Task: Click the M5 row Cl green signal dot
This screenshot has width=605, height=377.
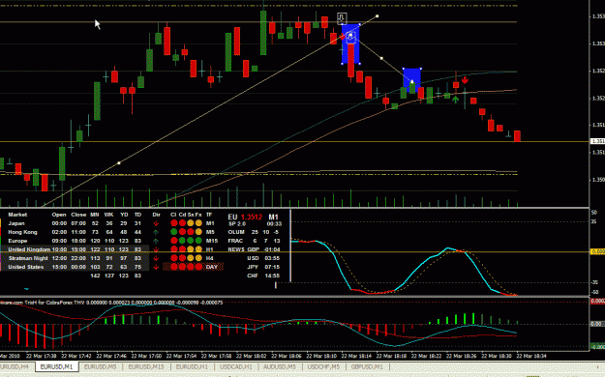Action: pos(174,232)
